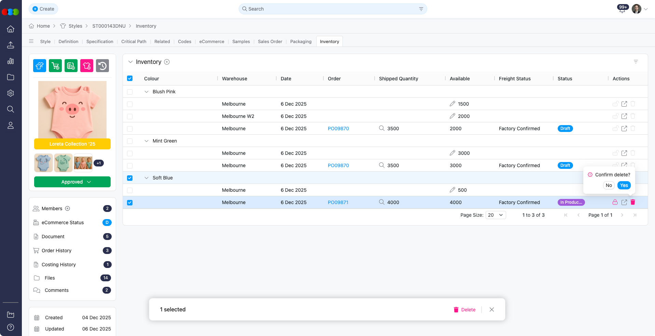Toggle the select-all checkbox in table header
The width and height of the screenshot is (655, 336).
pos(130,78)
